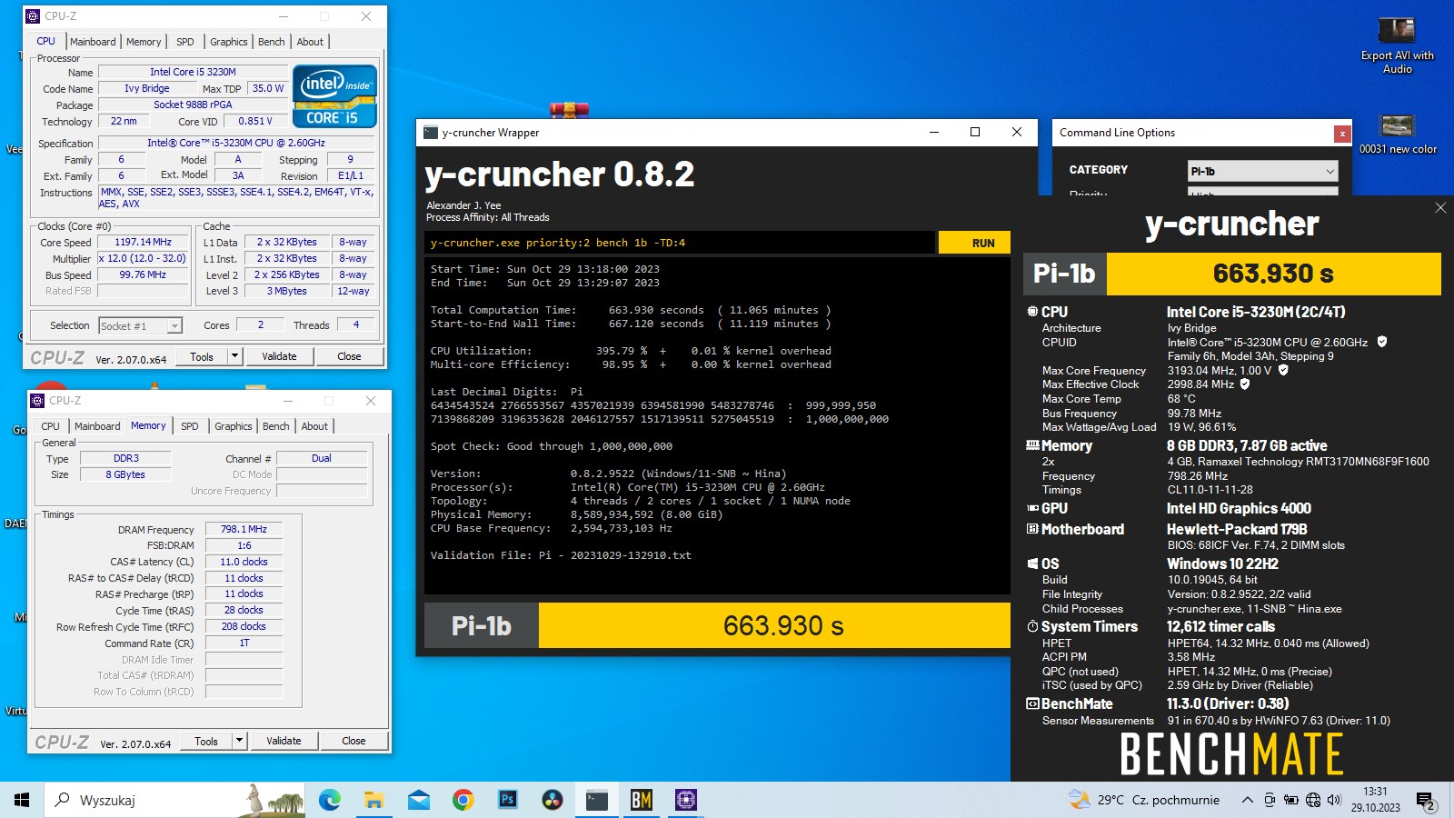Select the Export AVI with Audio desktop icon
This screenshot has height=818, width=1454.
[x=1397, y=45]
